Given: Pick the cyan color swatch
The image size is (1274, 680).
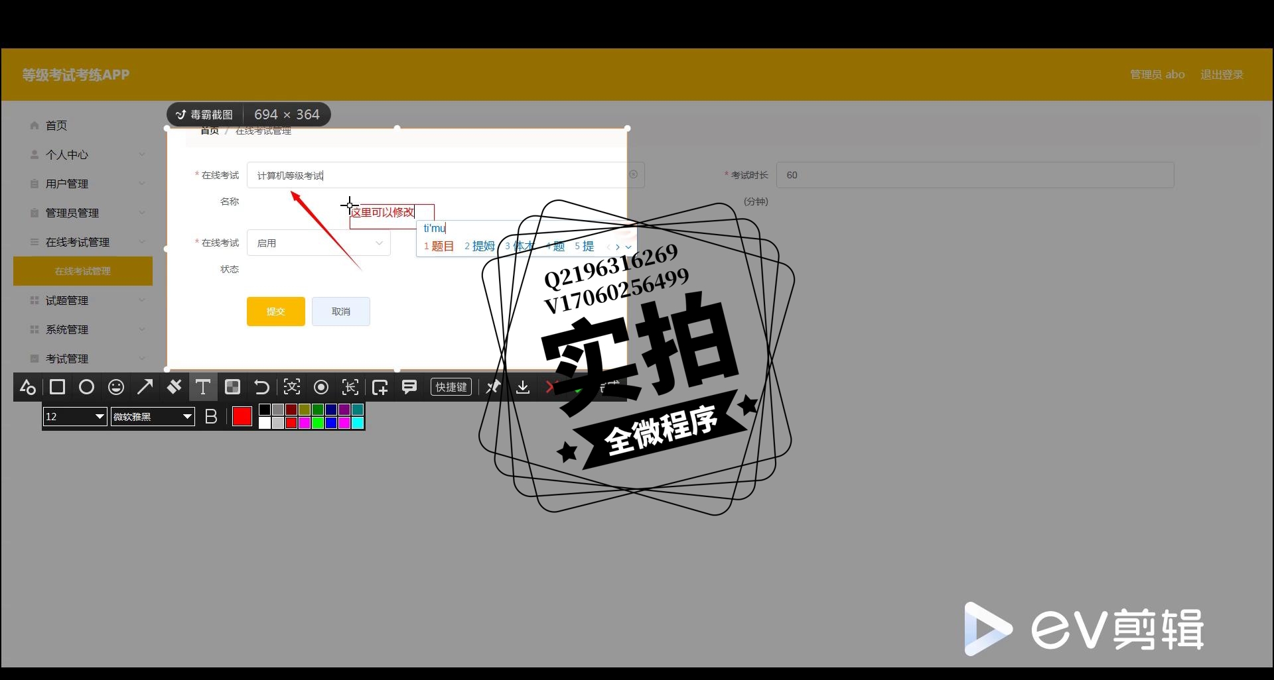Looking at the screenshot, I should click(358, 423).
